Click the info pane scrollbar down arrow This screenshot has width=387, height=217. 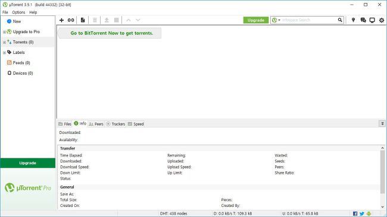[382, 207]
